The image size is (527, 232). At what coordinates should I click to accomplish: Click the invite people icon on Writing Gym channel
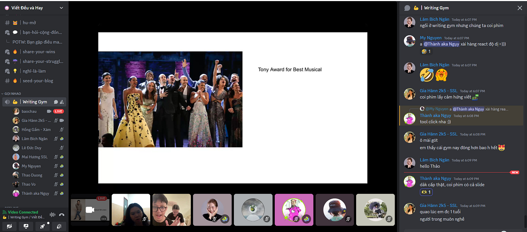[x=62, y=102]
